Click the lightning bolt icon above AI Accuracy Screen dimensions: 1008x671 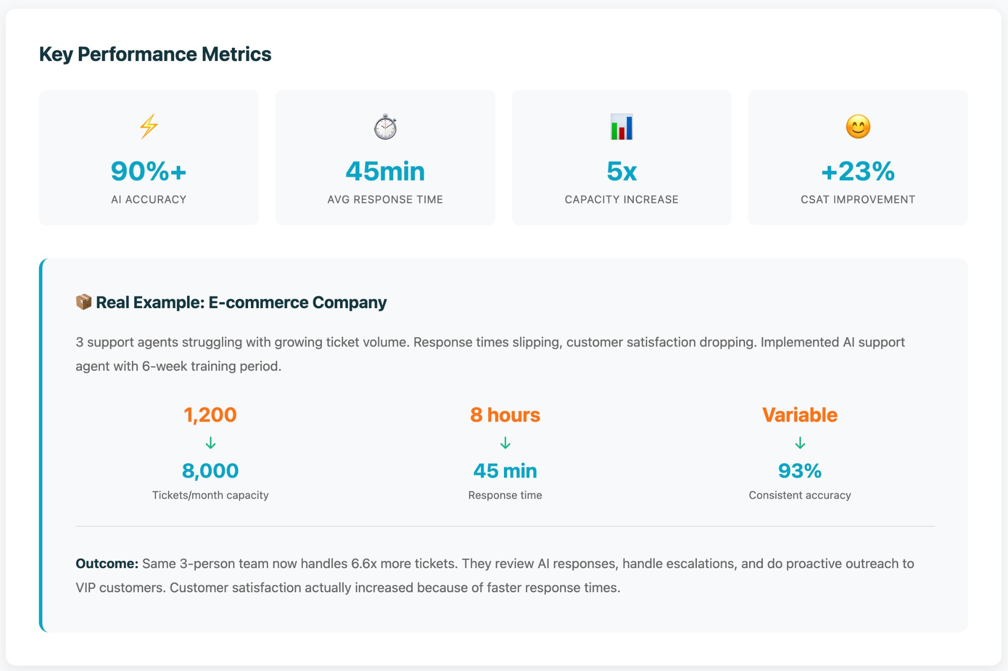coord(149,127)
